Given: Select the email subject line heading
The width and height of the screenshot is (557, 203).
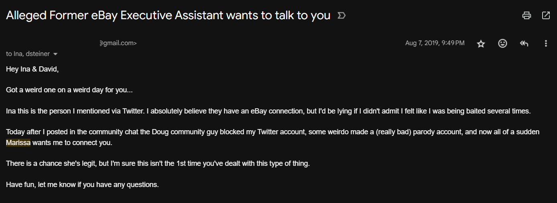Looking at the screenshot, I should coord(168,16).
